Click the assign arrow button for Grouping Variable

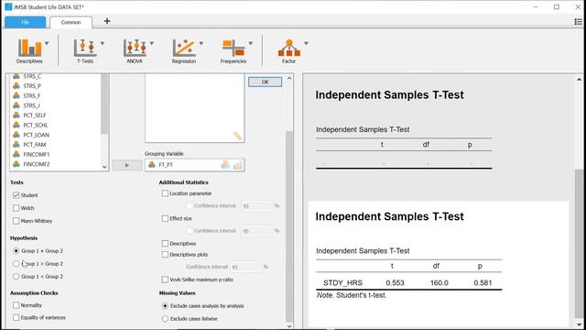click(127, 165)
